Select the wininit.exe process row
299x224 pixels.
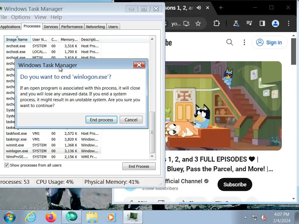(x=53, y=145)
